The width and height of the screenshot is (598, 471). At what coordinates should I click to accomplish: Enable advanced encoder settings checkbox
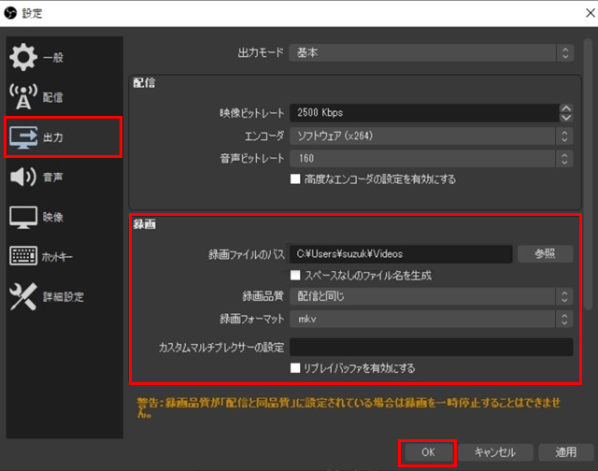296,178
